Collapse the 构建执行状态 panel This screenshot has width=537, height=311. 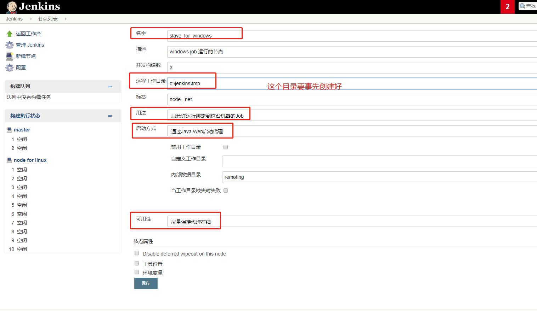[x=110, y=116]
